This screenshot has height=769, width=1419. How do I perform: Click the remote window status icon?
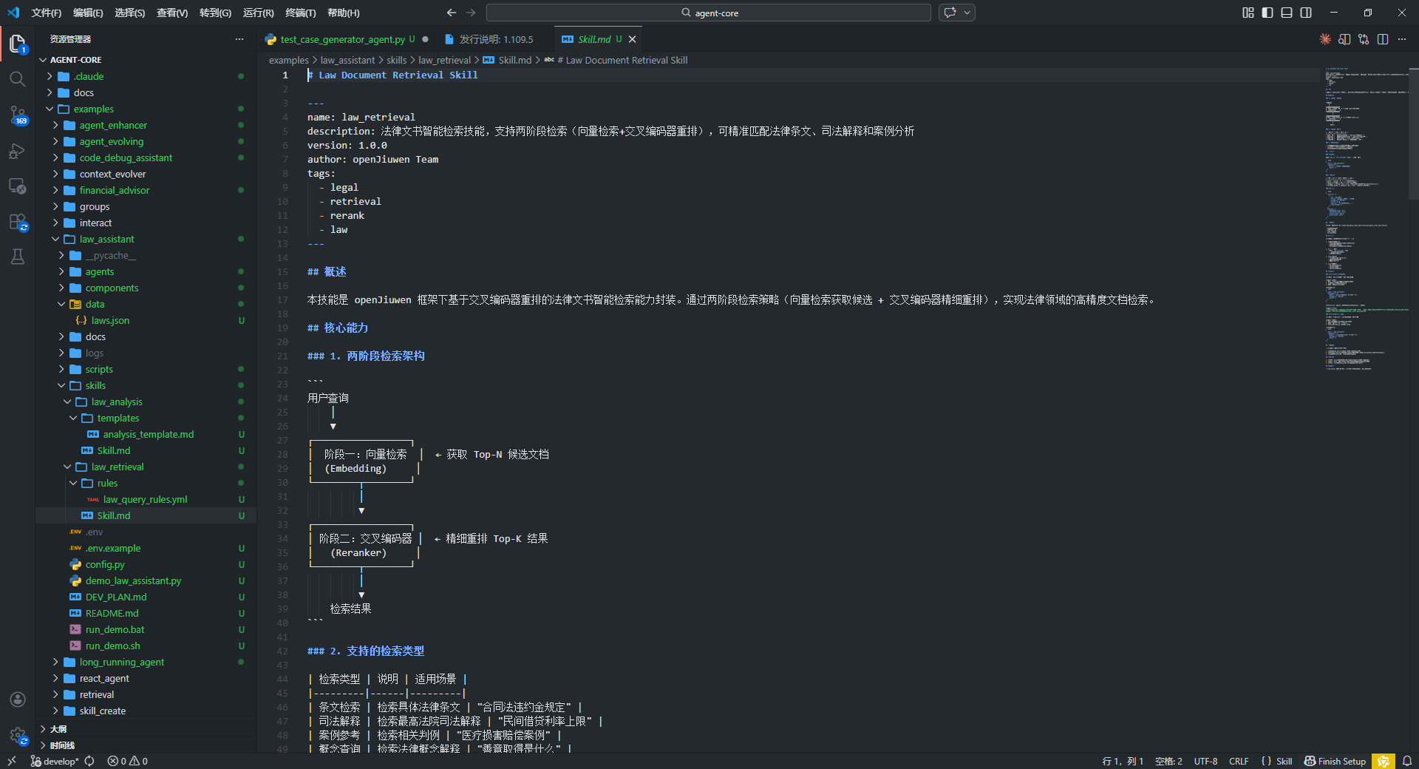[x=12, y=761]
